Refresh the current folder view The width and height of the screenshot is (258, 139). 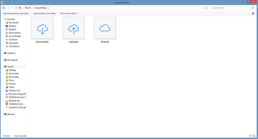tap(207, 8)
